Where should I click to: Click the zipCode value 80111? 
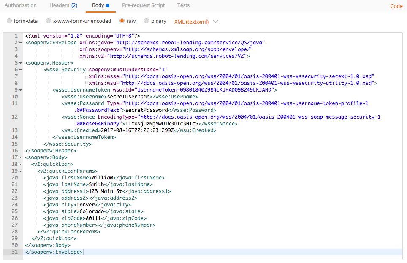[93, 218]
